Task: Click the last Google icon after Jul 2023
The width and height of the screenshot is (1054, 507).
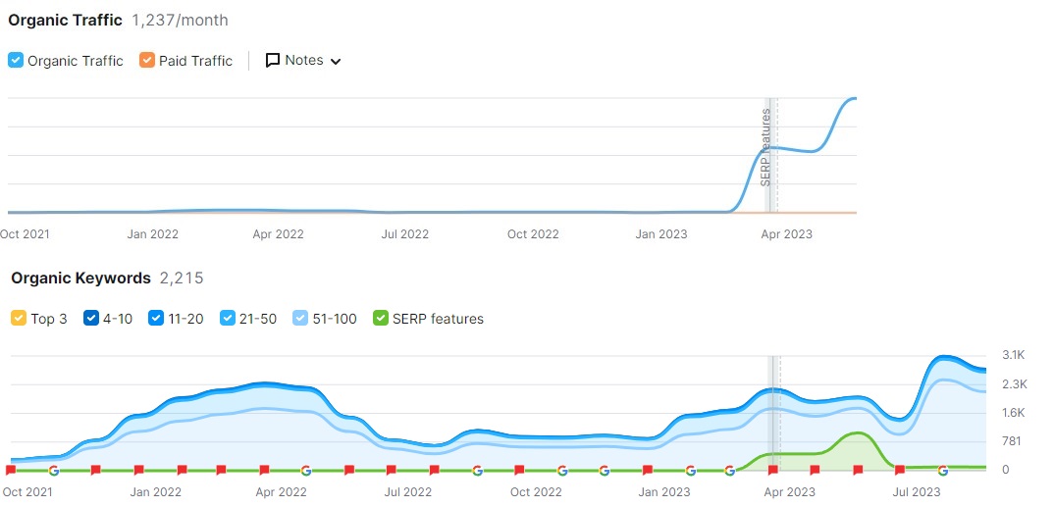Action: pos(943,470)
